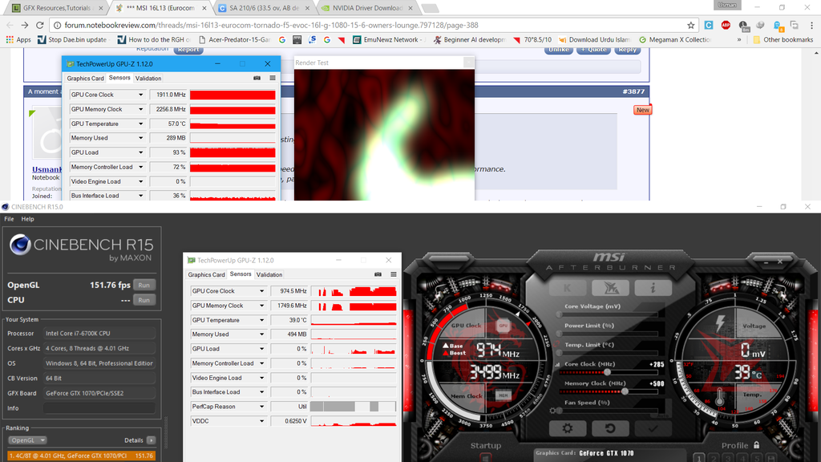Expand Video Engine Load dropdown in upper GPU-Z

coord(141,182)
